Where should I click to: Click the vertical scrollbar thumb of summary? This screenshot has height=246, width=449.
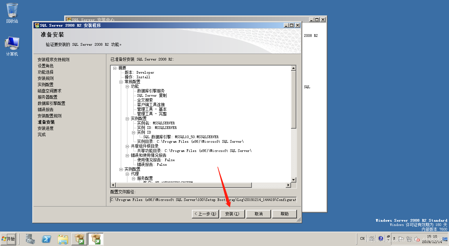(294, 99)
